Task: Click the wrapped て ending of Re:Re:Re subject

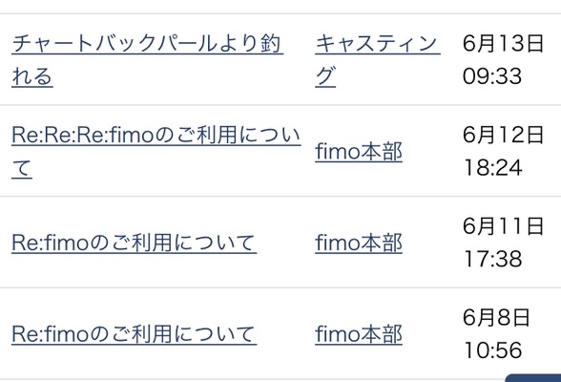Action: tap(22, 168)
